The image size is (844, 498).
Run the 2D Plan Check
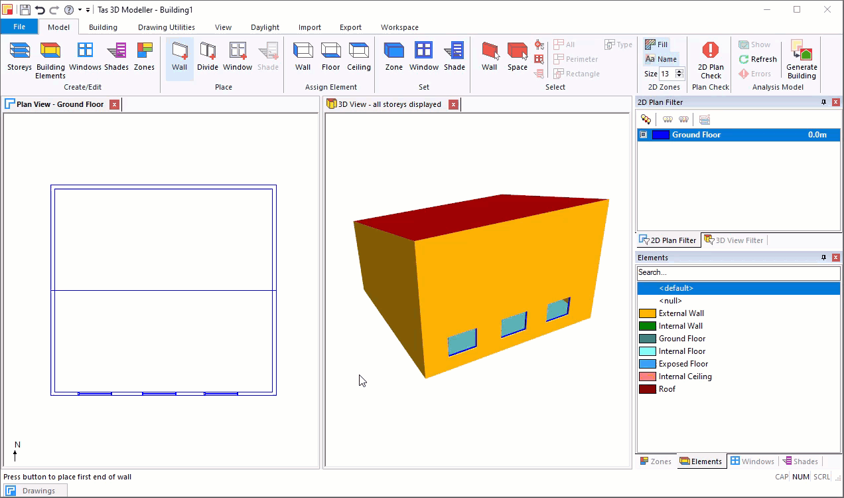point(711,60)
